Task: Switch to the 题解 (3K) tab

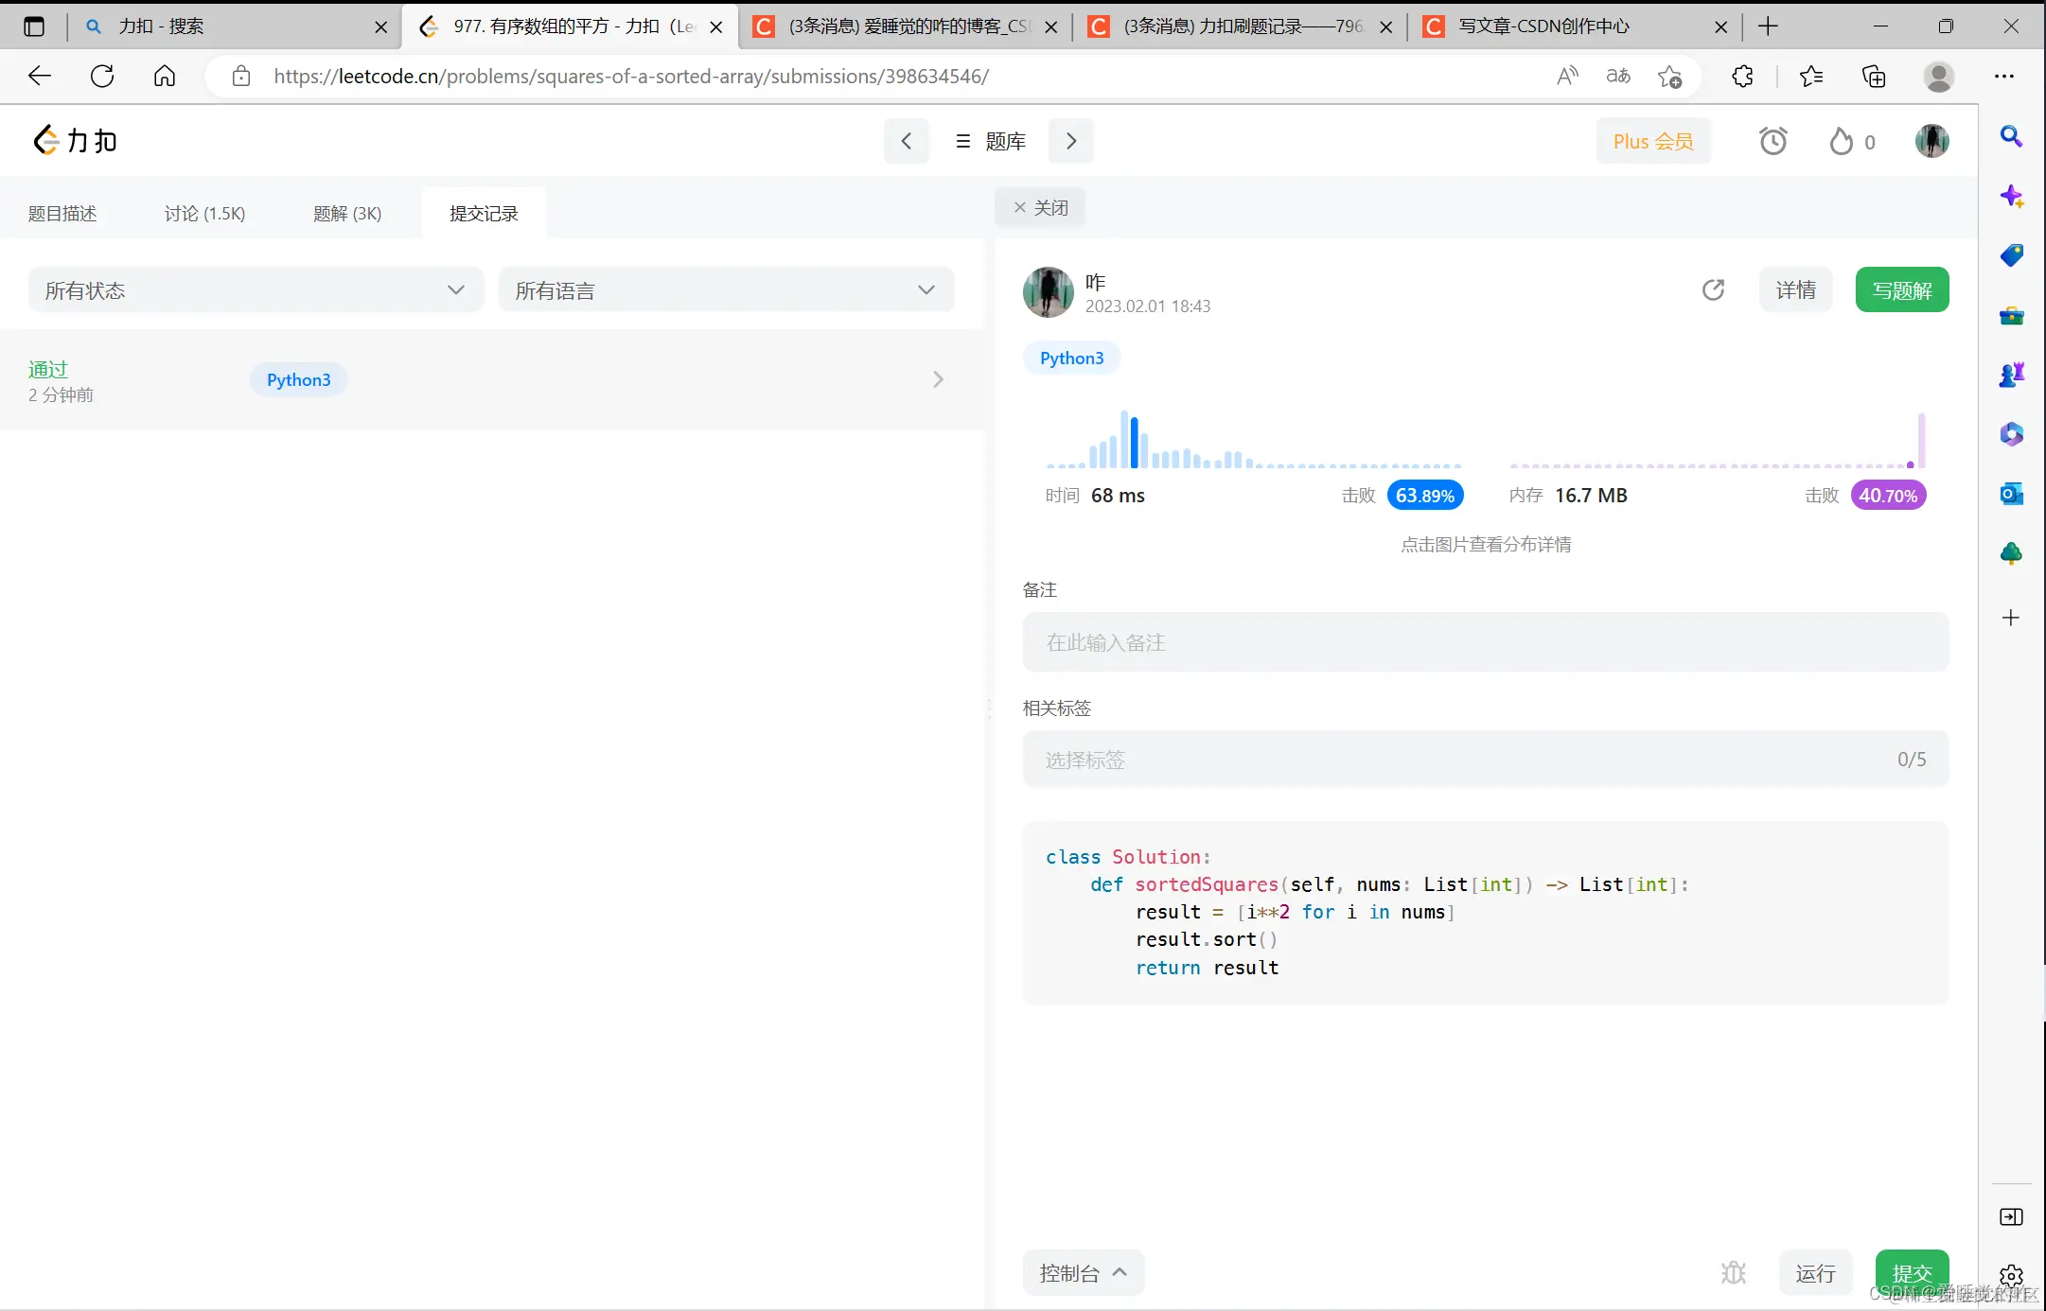Action: [x=347, y=214]
